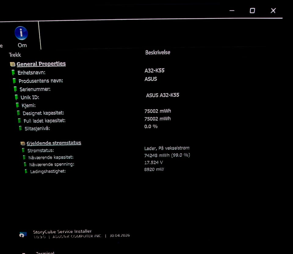The width and height of the screenshot is (293, 254).
Task: Click battery icon beside Serienummer
Action: click(15, 89)
